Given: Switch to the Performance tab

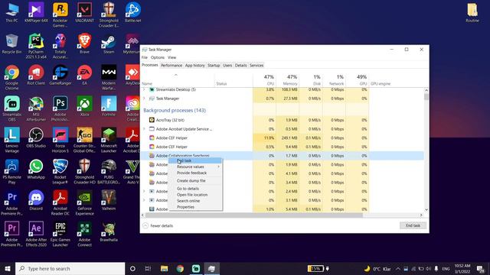Looking at the screenshot, I should [x=171, y=66].
